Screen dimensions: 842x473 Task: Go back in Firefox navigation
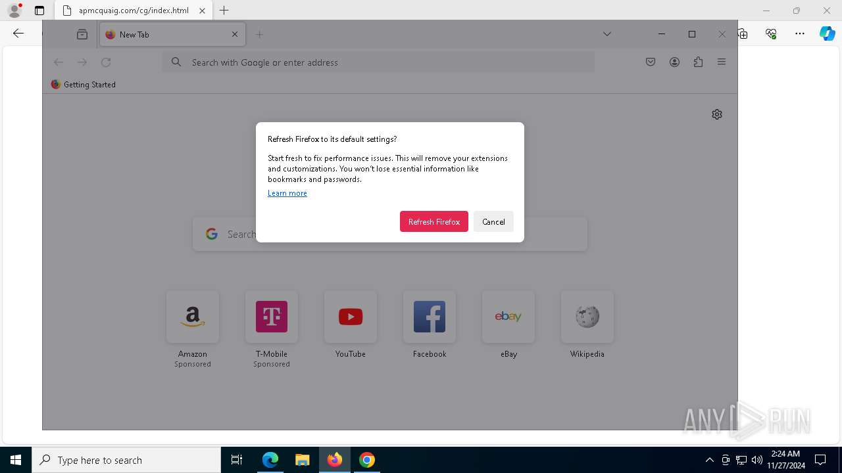pos(59,62)
